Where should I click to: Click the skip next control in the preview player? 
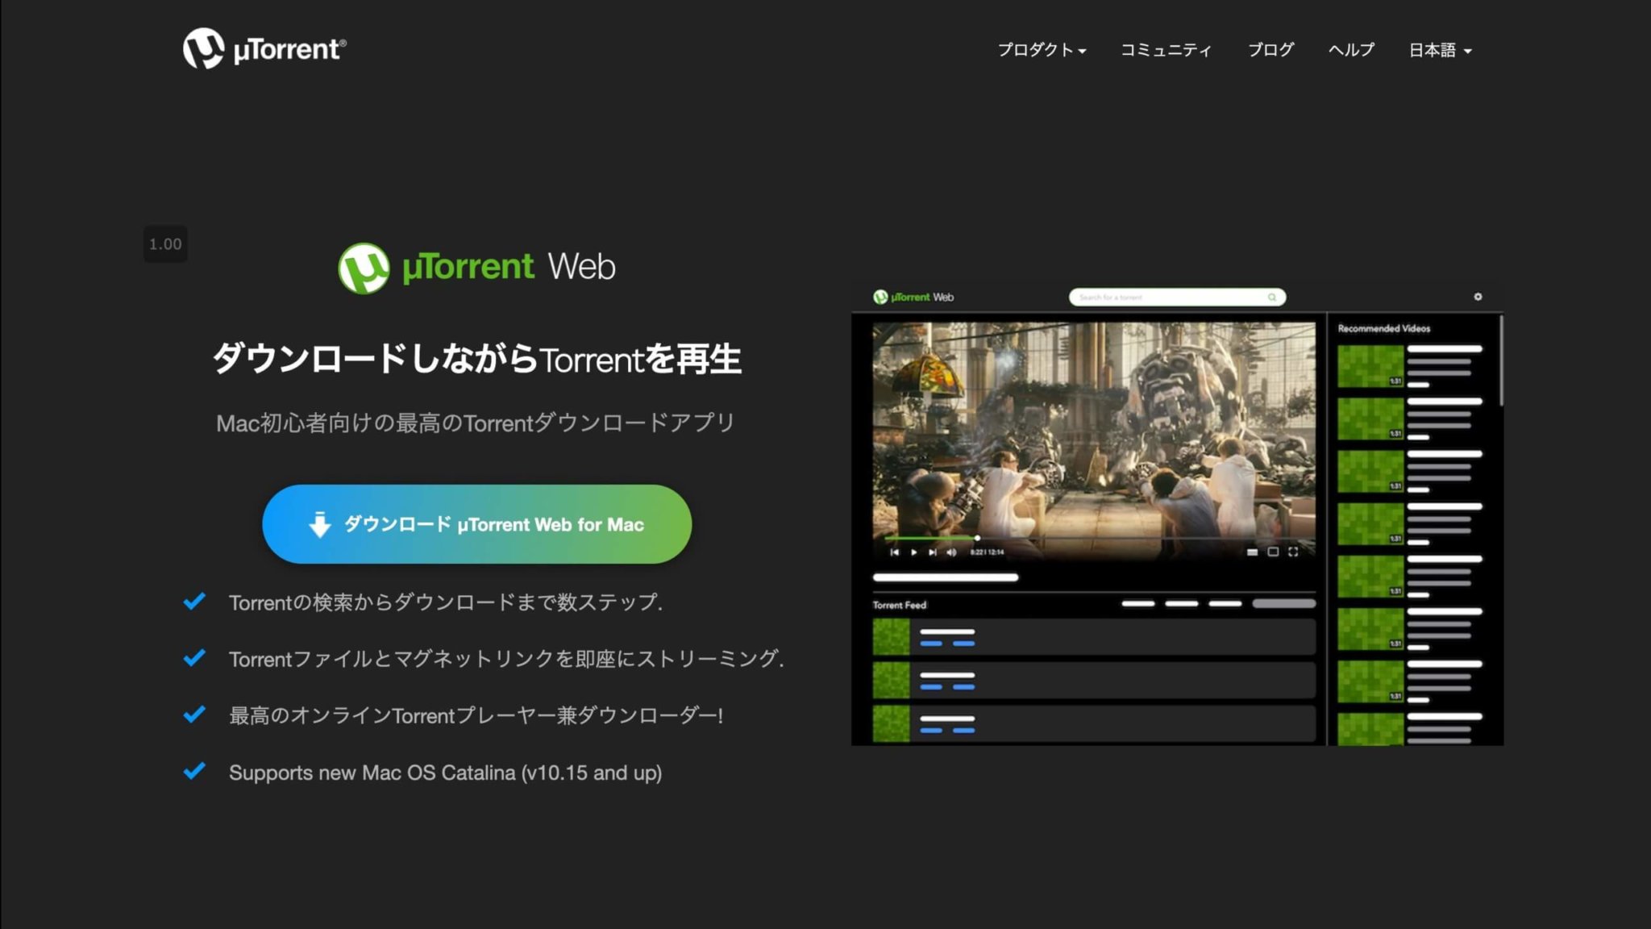(933, 552)
